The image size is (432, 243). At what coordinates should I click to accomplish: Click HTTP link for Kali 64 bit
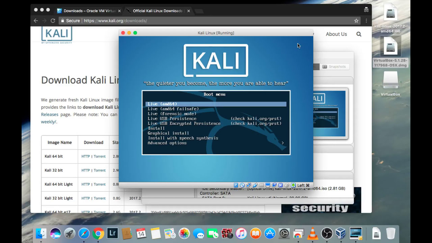[x=86, y=156]
